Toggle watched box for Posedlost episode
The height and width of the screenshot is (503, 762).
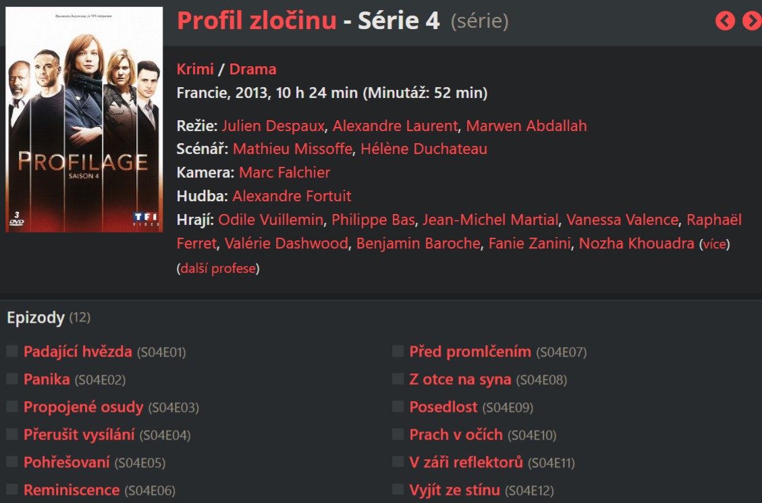(x=398, y=406)
